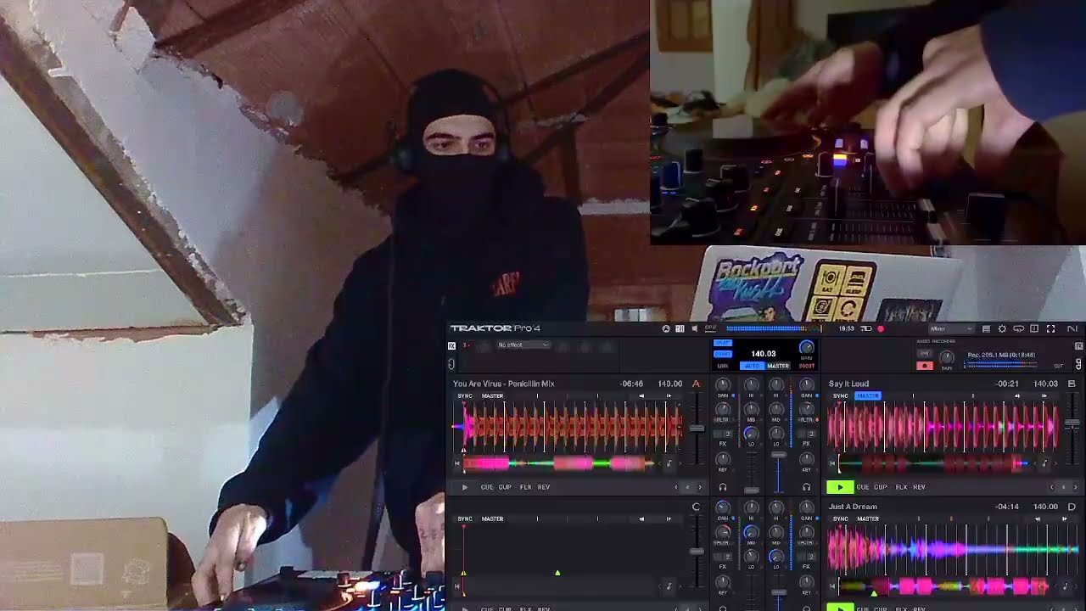Click Deck B tempo bend forward arrow
Image resolution: width=1086 pixels, height=611 pixels.
(x=1044, y=395)
